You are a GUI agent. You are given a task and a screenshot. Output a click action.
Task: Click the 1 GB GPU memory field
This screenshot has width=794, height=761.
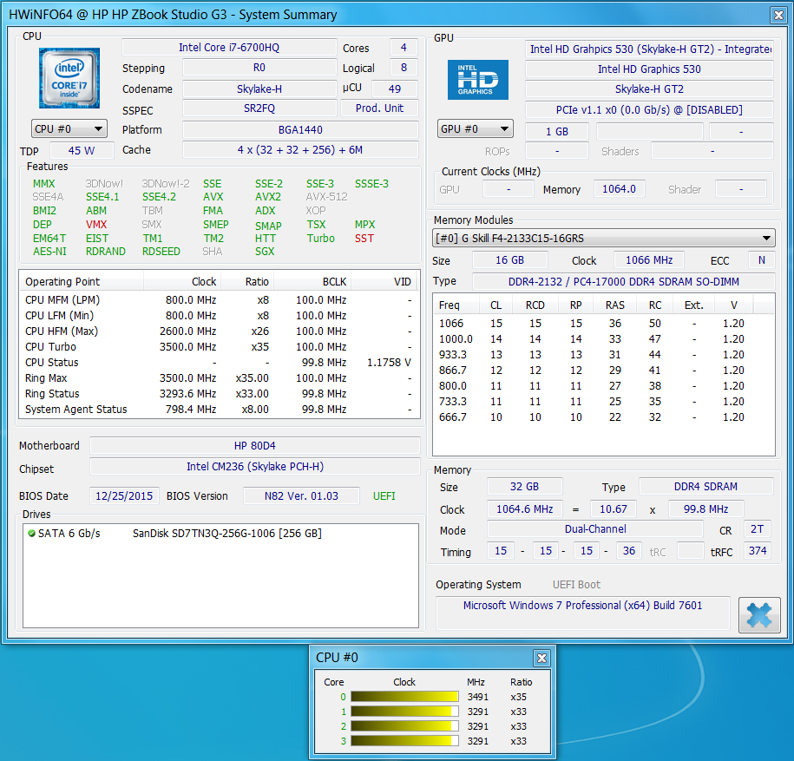click(557, 132)
